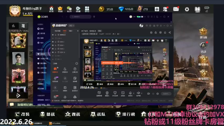Screen dimensions: 224x126
Task: Open 音乐馆 in QQ音乐 sidebar
Action: (41, 33)
